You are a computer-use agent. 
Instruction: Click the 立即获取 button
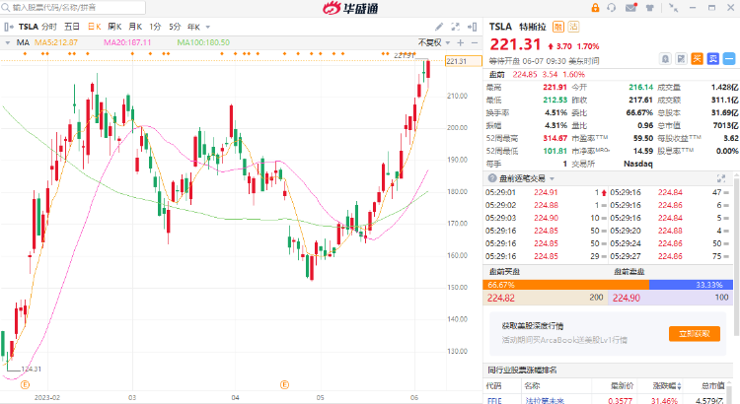coord(695,334)
